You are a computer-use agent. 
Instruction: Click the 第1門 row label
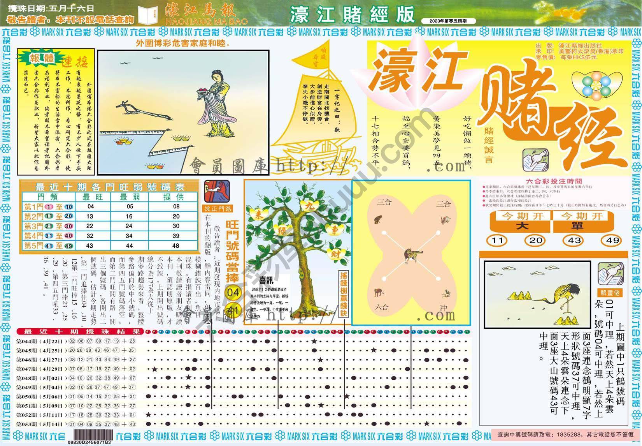pos(49,206)
